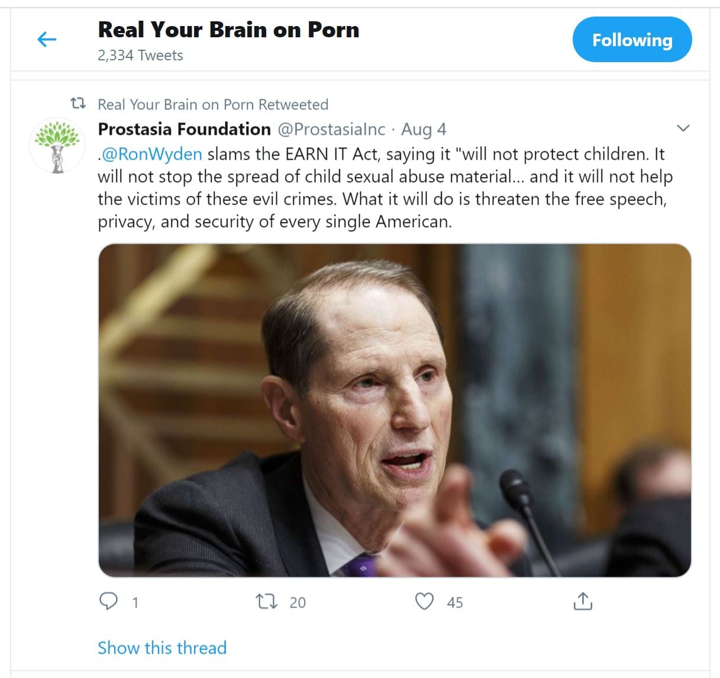
Task: Click the like count of 45
Action: 455,602
